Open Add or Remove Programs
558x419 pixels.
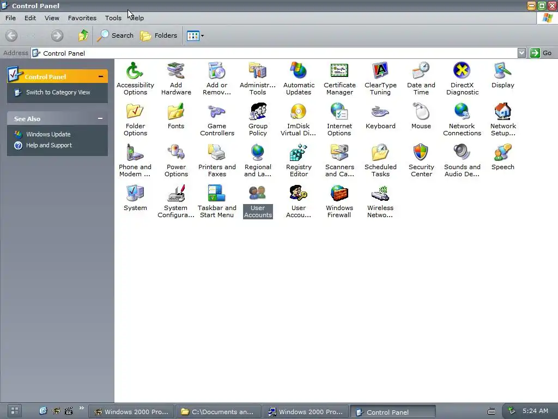217,79
